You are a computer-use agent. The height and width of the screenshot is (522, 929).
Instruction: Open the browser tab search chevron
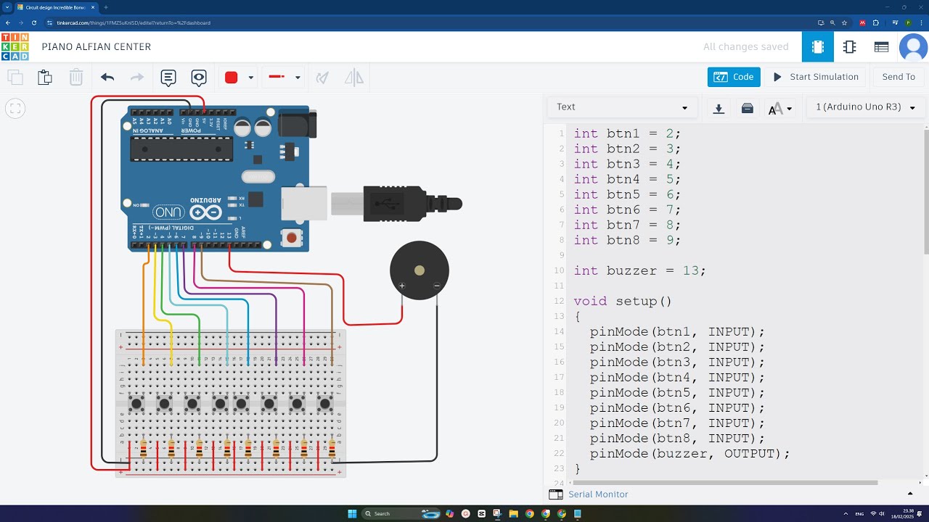click(x=7, y=7)
